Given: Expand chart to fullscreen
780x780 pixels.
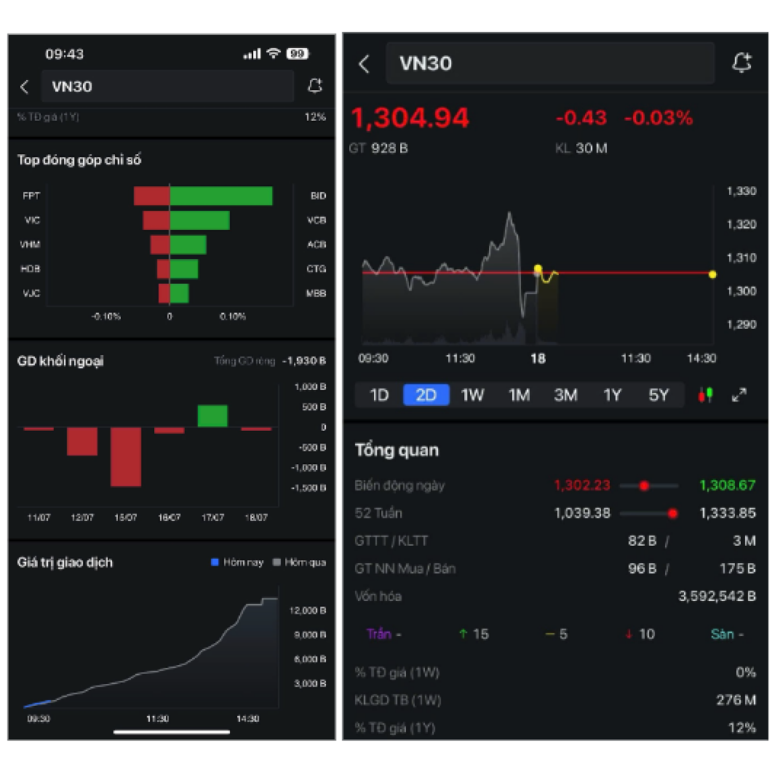Looking at the screenshot, I should coord(739,395).
